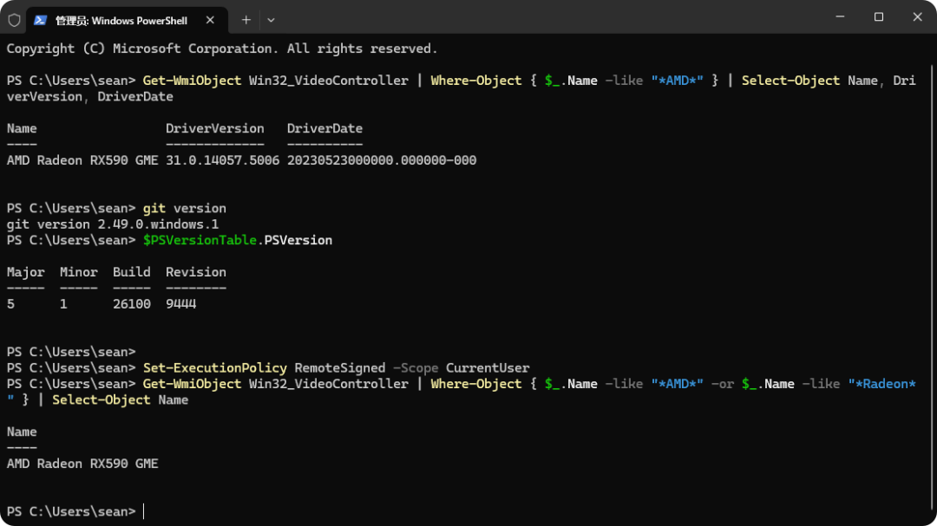Click the last AMD Radeon RX590 GME output

(x=82, y=464)
